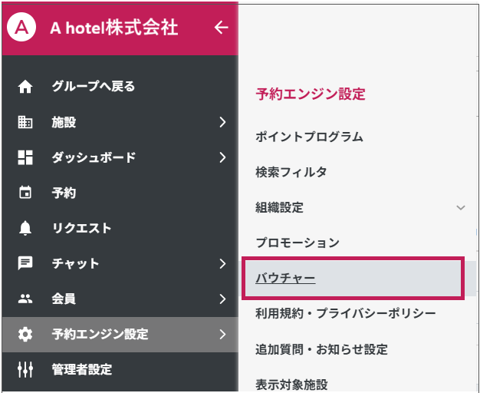Screen dimensions: 480x393
Task: Click the sliders icon for 管理者設定
Action: point(25,369)
